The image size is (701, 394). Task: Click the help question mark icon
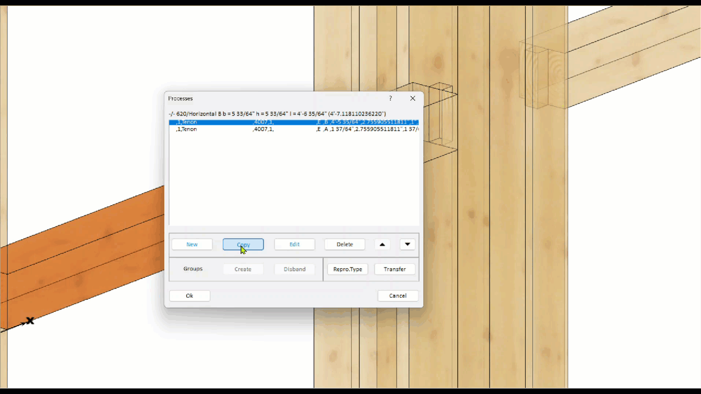tap(390, 99)
